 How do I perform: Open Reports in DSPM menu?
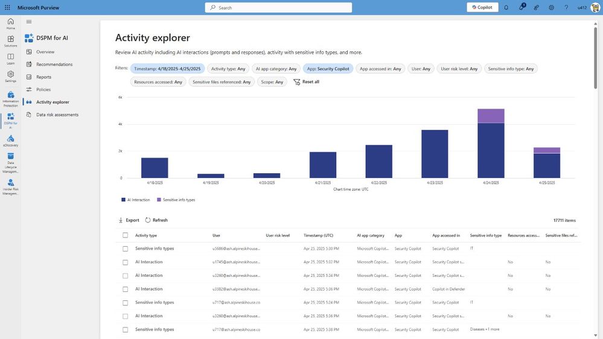tap(44, 77)
